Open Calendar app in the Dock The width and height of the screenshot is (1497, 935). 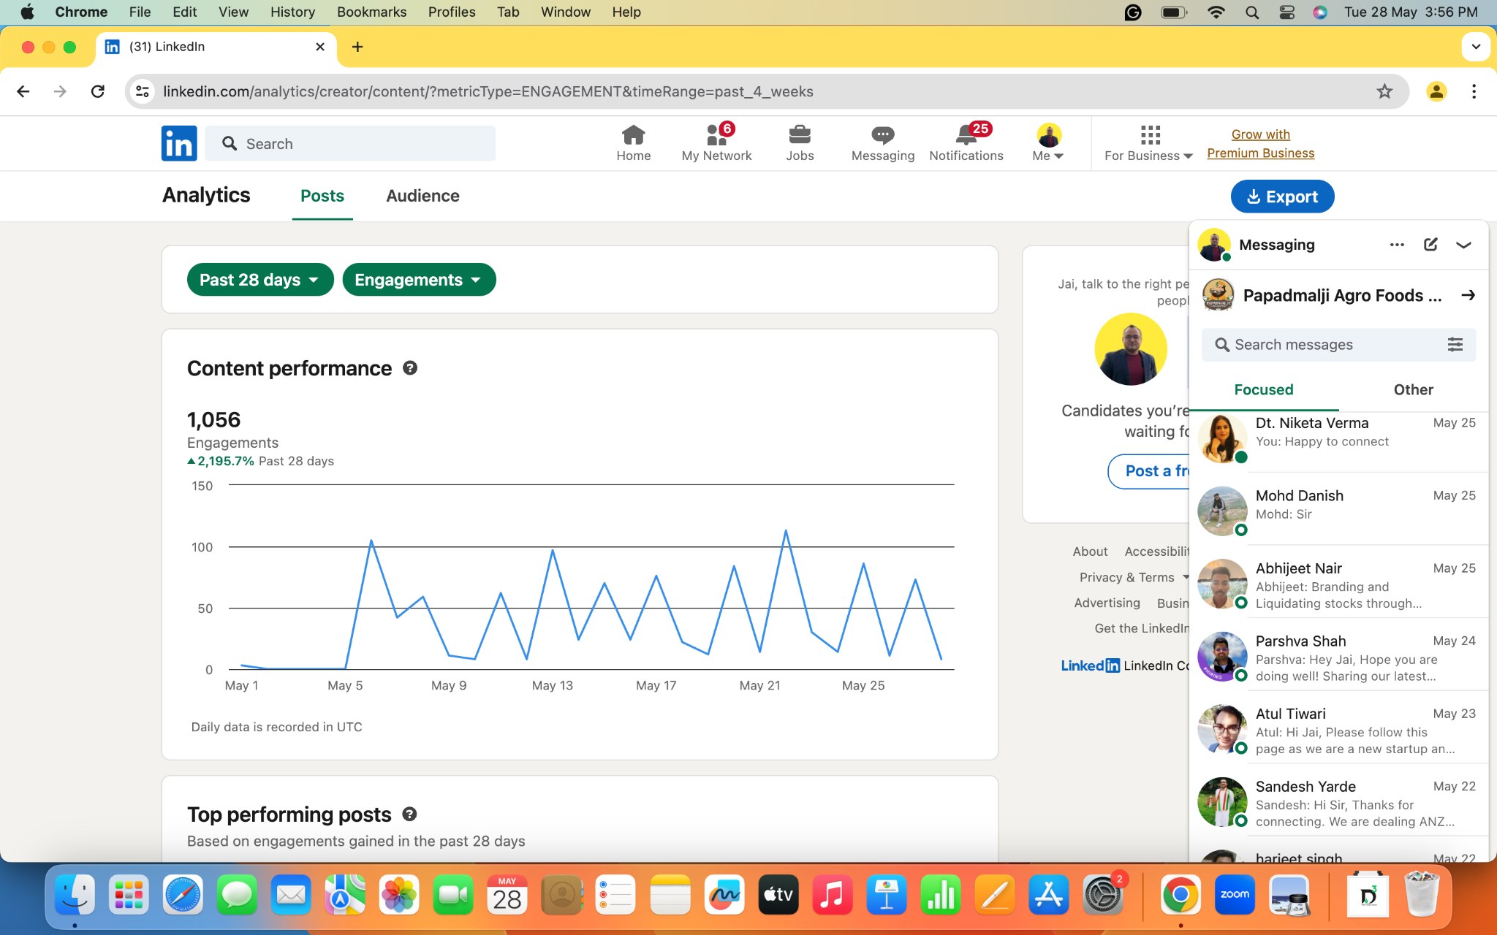pos(507,894)
